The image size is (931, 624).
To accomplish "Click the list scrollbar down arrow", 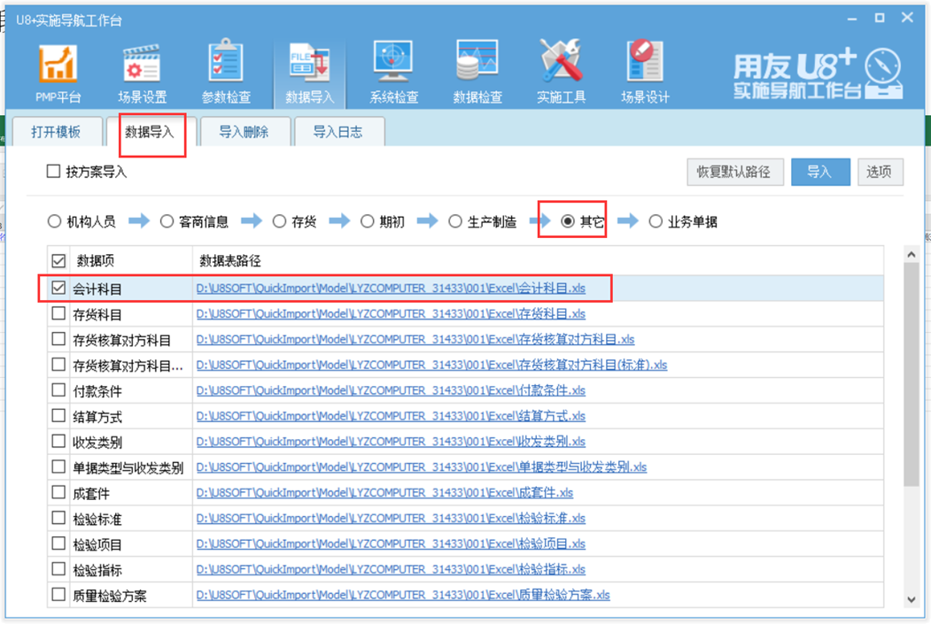I will pyautogui.click(x=912, y=600).
